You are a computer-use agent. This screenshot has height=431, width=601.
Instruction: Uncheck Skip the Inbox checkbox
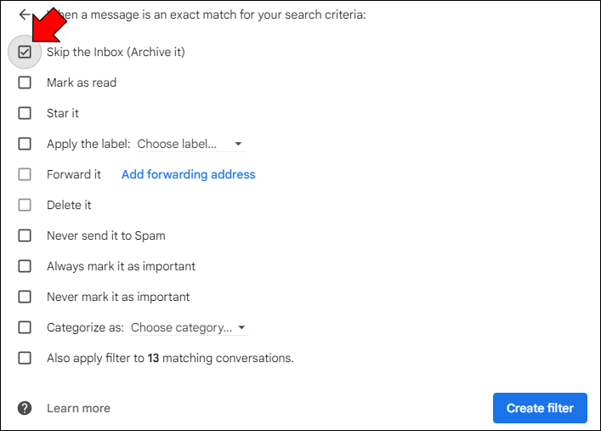(25, 52)
